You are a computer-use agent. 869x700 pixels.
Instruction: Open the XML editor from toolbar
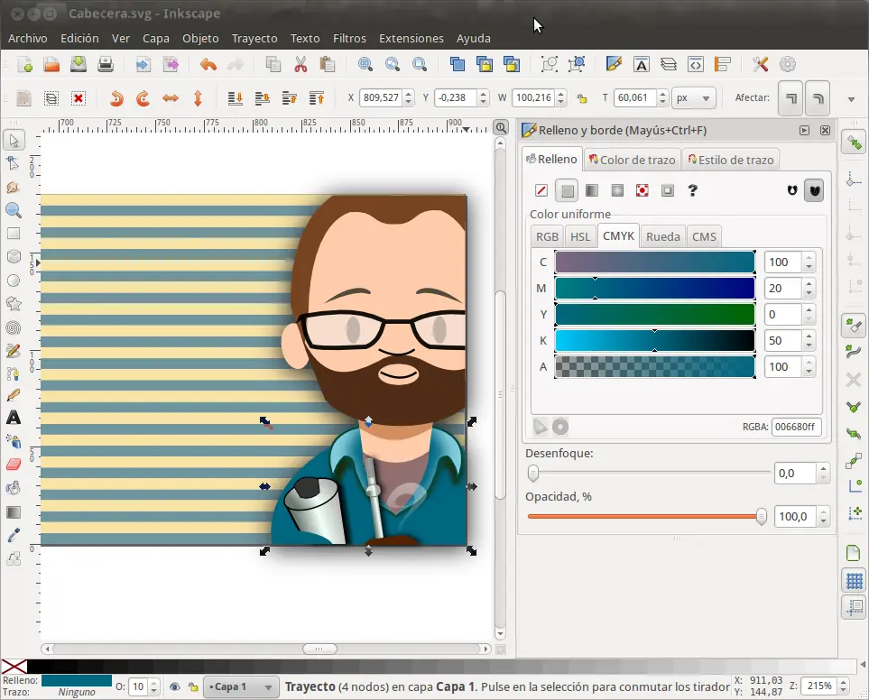click(x=695, y=64)
